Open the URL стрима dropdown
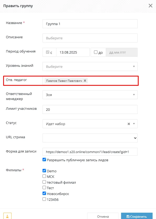This screenshot has height=219, width=156. pyautogui.click(x=90, y=138)
